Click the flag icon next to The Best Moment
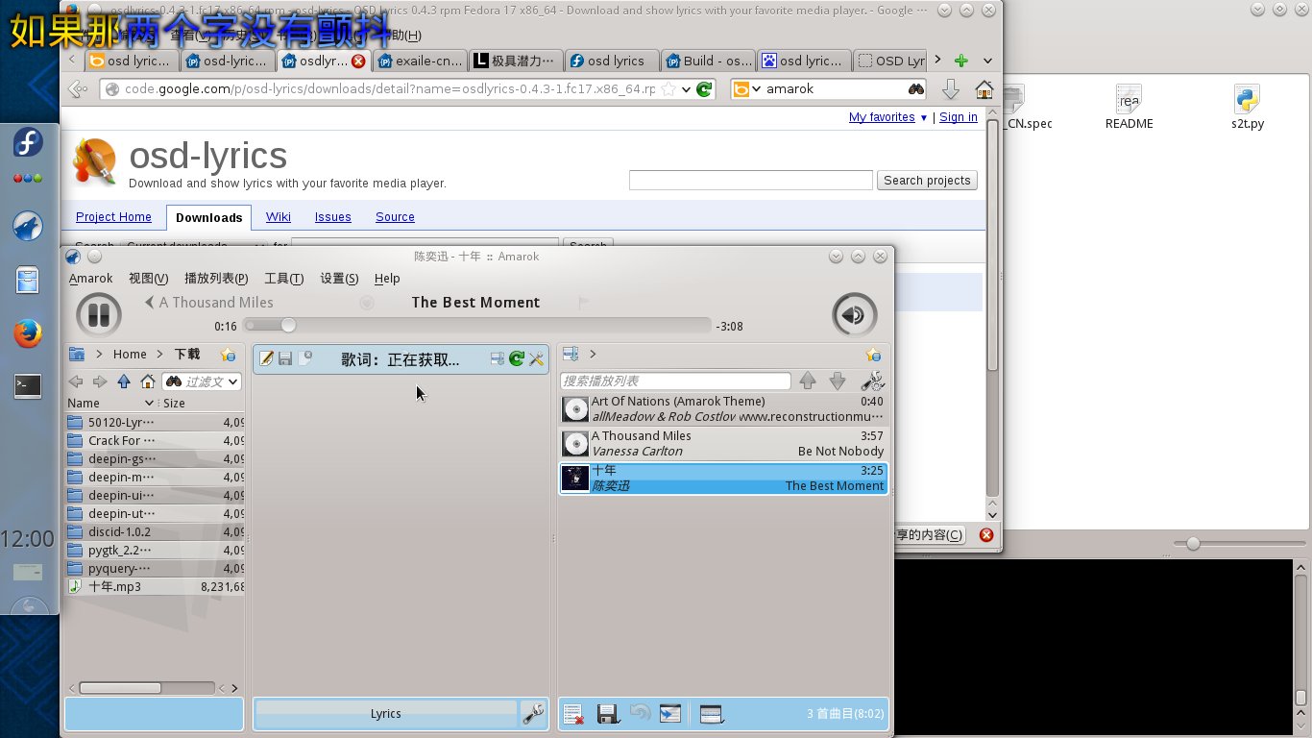1312x738 pixels. pyautogui.click(x=584, y=303)
